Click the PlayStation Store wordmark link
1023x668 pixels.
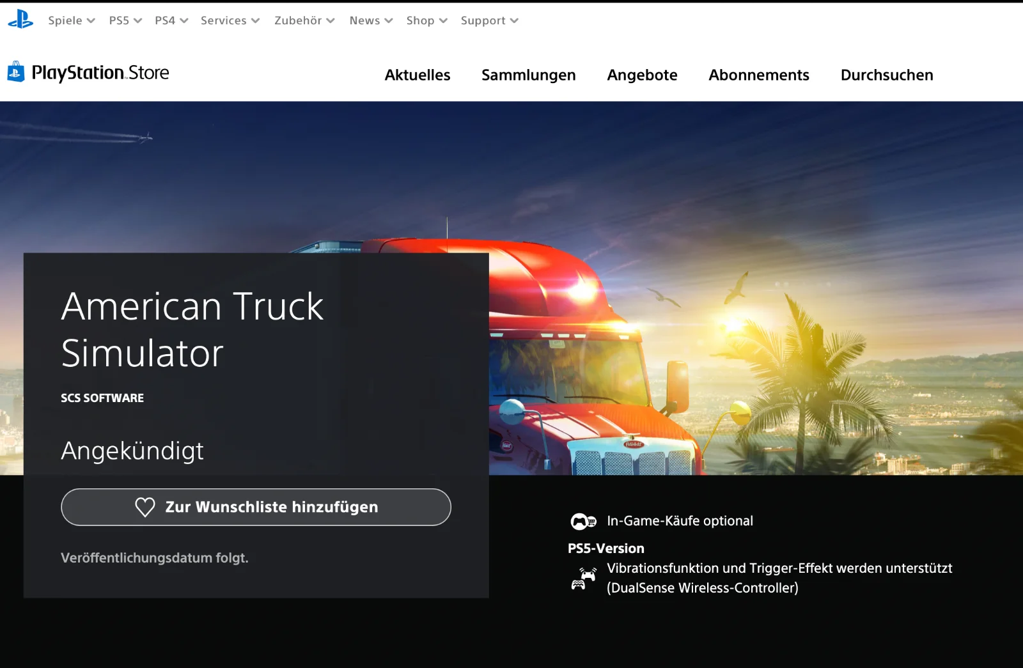pyautogui.click(x=100, y=73)
